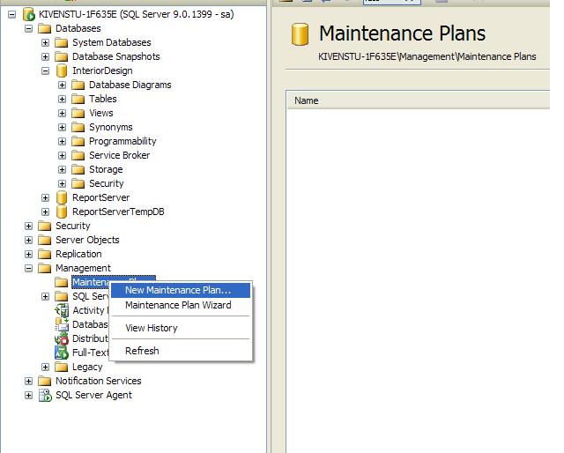This screenshot has width=564, height=453.
Task: Collapse the Management node
Action: pyautogui.click(x=28, y=268)
